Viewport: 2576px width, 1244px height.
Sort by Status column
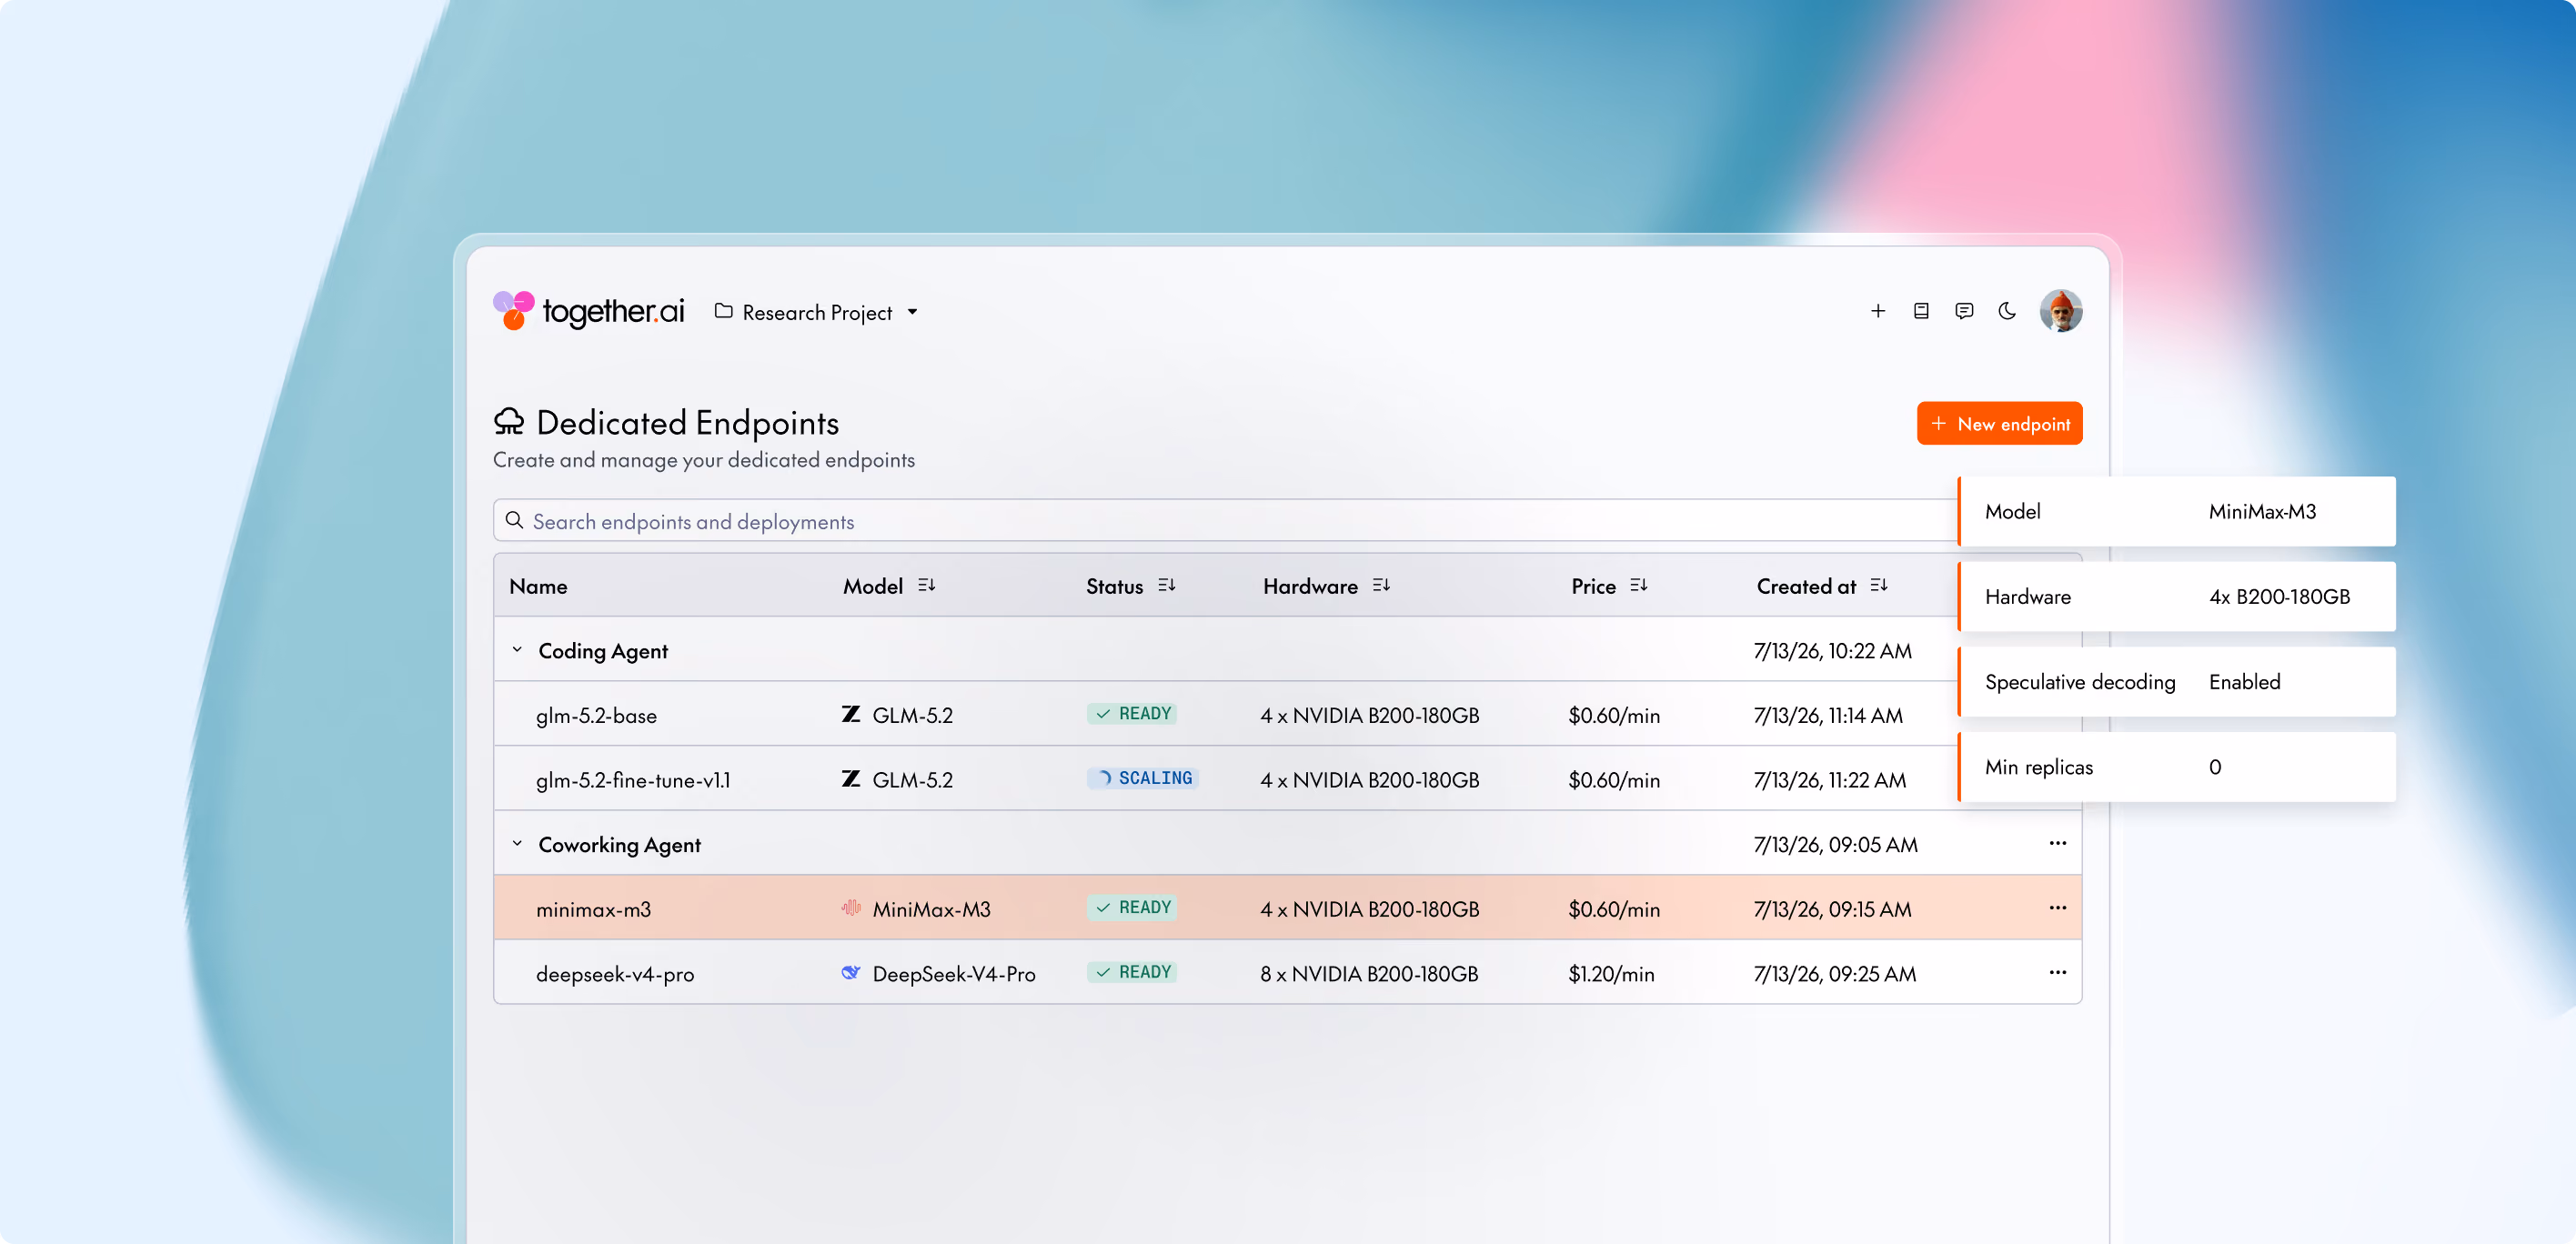coord(1167,585)
